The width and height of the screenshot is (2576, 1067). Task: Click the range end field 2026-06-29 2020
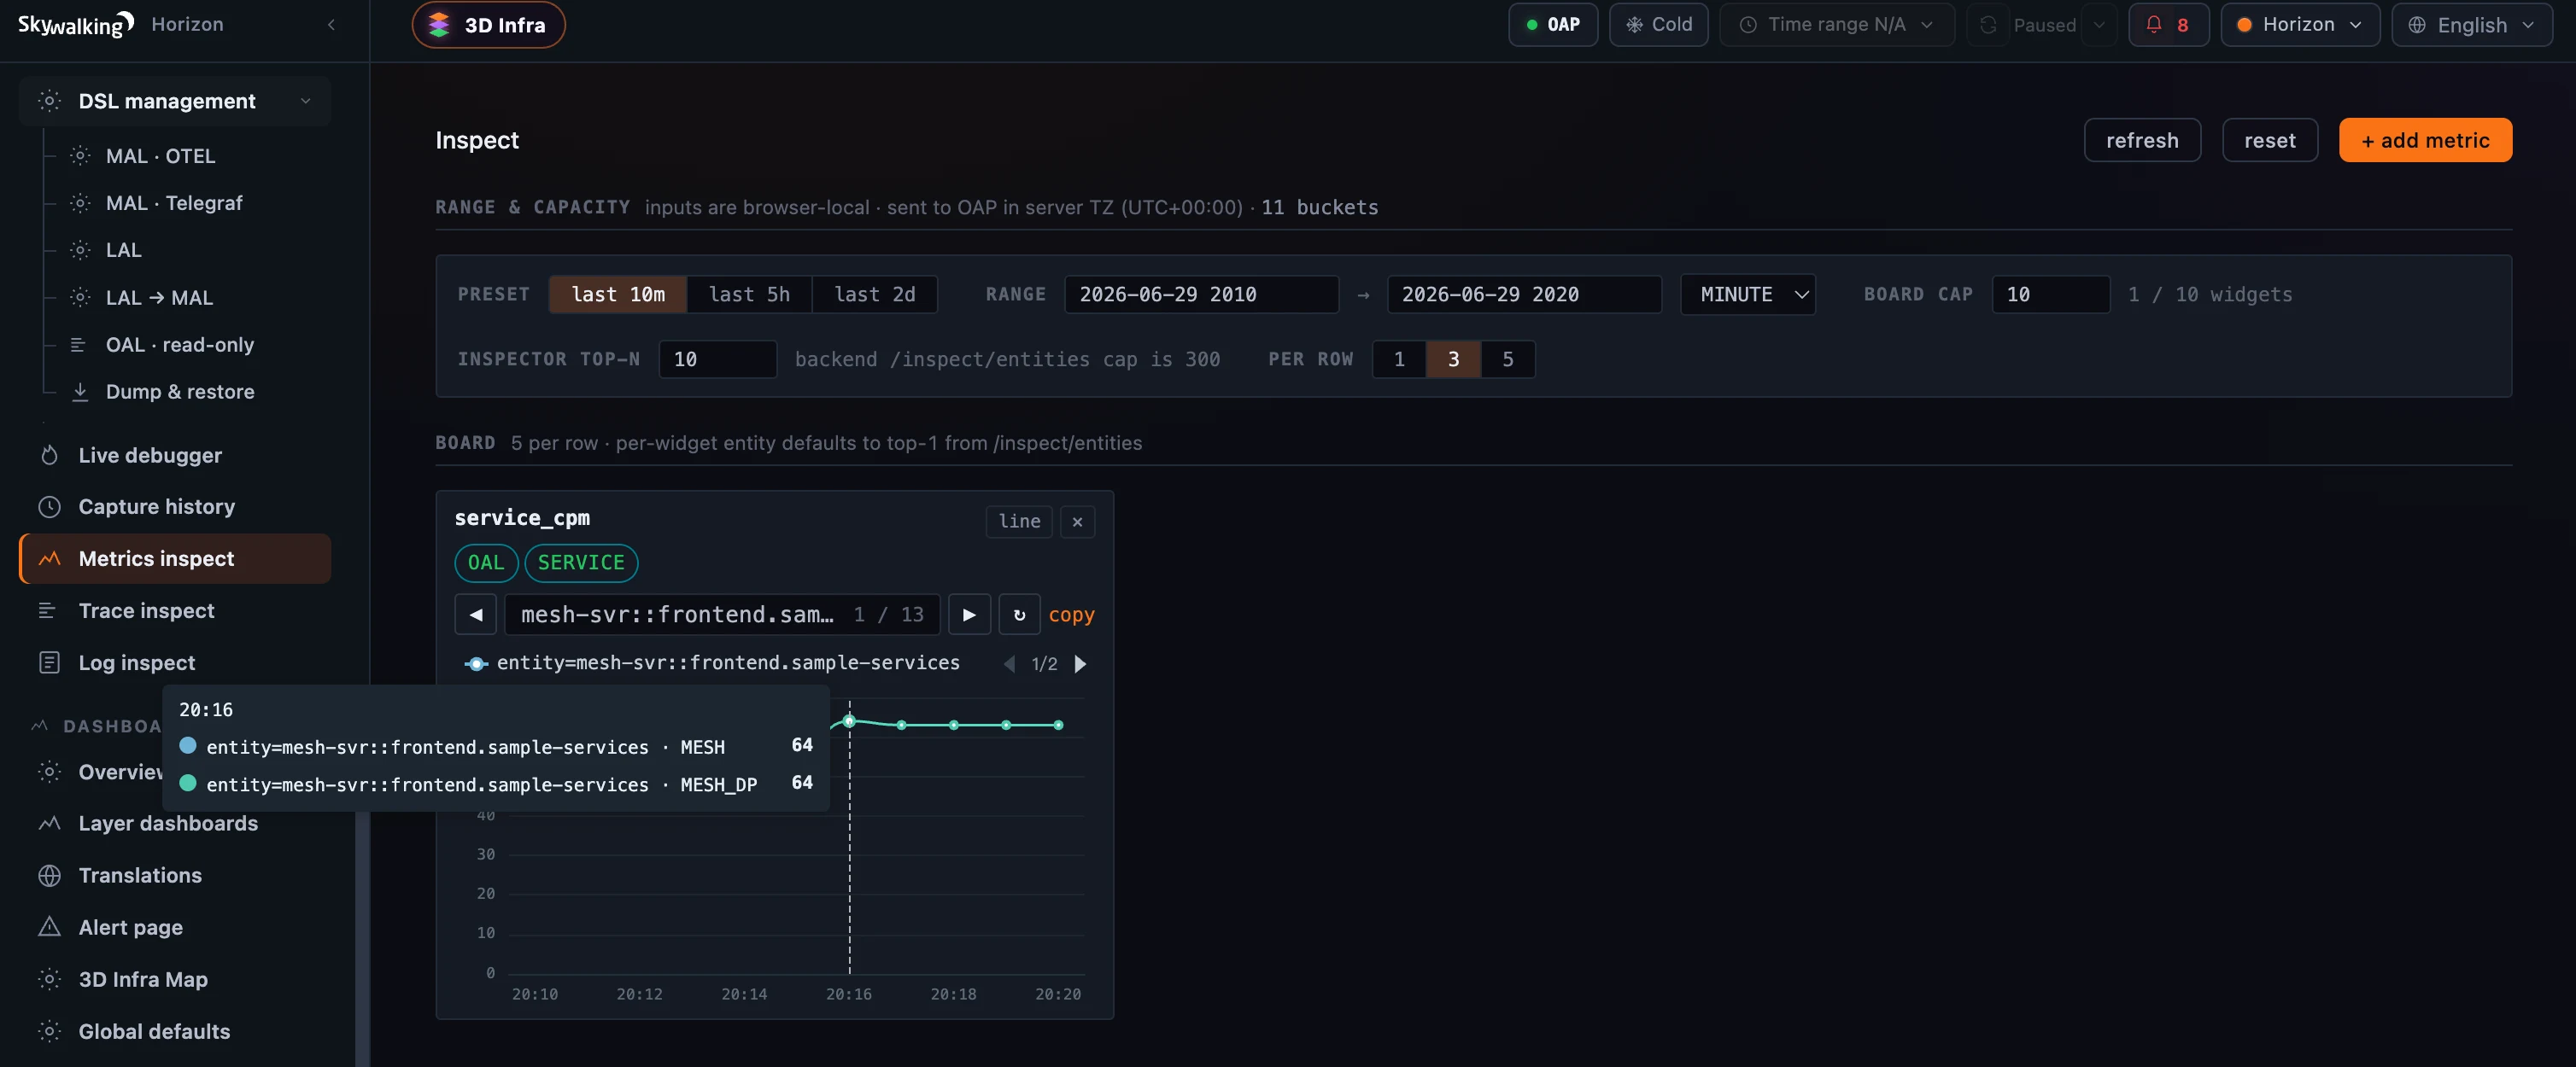(1524, 294)
